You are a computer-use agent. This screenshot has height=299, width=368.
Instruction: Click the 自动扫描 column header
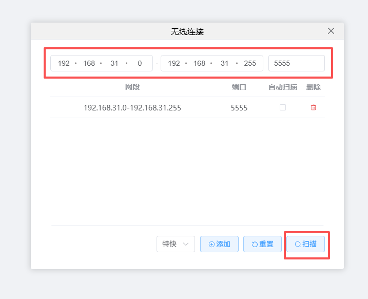tap(282, 87)
